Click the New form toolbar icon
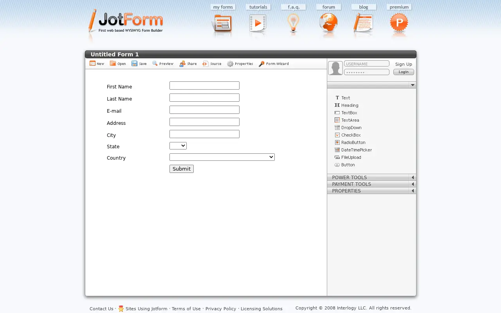 (97, 64)
